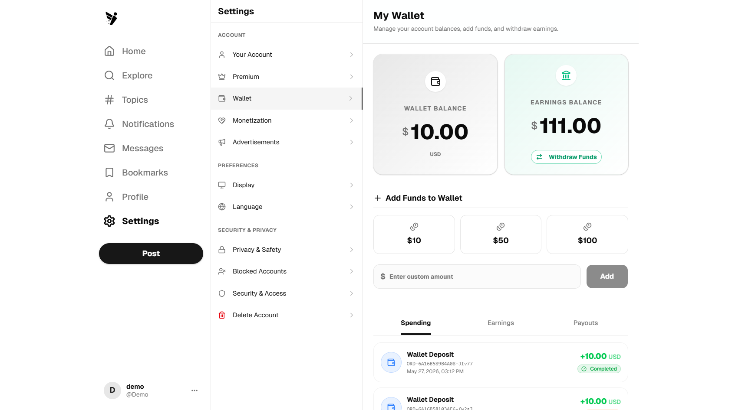Click the Premium crown icon
This screenshot has width=755, height=410.
(x=222, y=77)
